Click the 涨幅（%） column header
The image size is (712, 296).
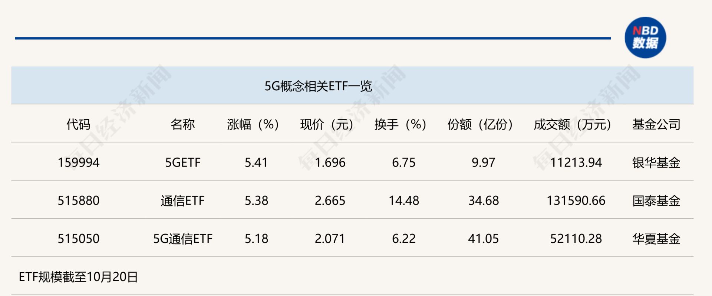point(253,124)
